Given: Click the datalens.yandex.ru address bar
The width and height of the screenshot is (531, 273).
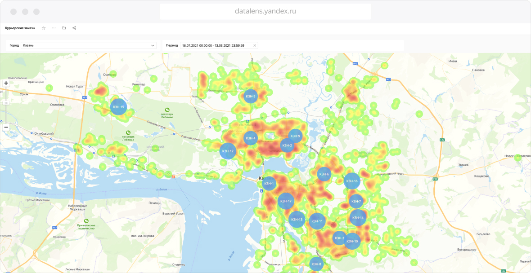Looking at the screenshot, I should coord(265,12).
